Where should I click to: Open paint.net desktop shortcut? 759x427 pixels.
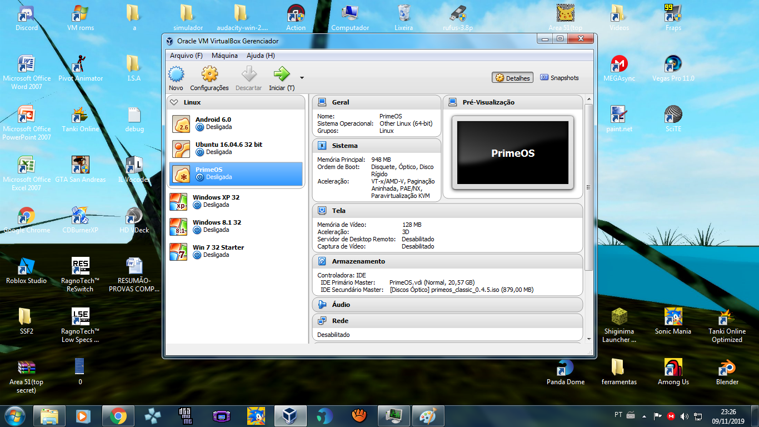coord(619,119)
